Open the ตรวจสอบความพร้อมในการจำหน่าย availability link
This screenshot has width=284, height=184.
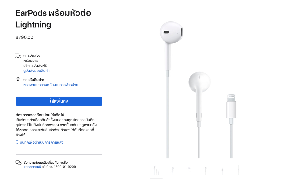(51, 85)
